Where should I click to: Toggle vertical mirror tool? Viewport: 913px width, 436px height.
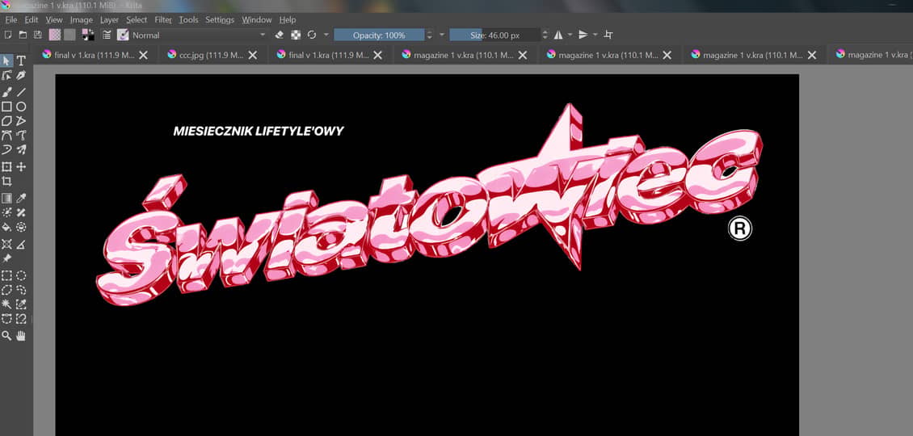coord(583,35)
